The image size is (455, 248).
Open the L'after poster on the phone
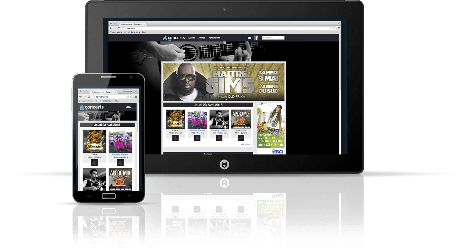(94, 141)
